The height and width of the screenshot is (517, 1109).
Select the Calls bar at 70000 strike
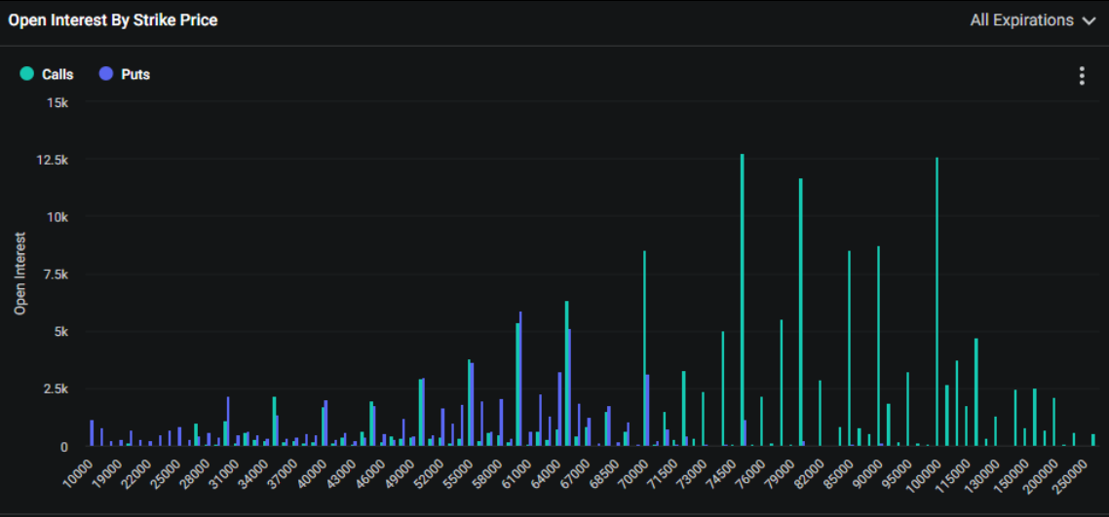point(644,349)
